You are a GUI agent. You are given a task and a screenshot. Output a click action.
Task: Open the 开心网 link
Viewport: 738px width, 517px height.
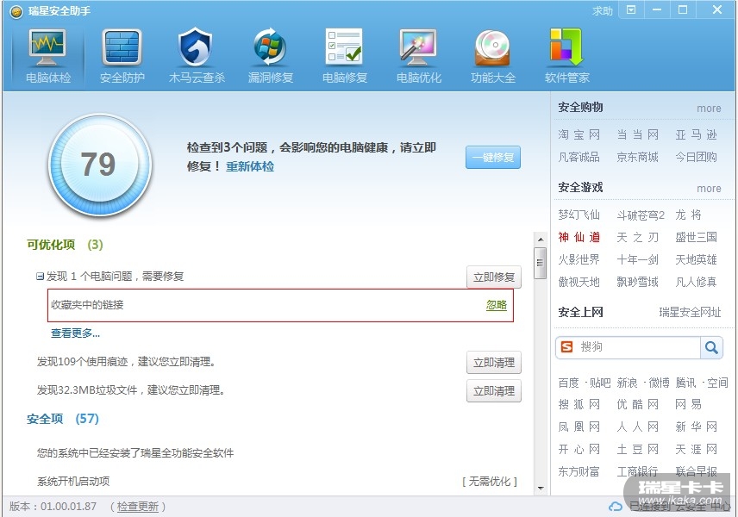tap(579, 450)
